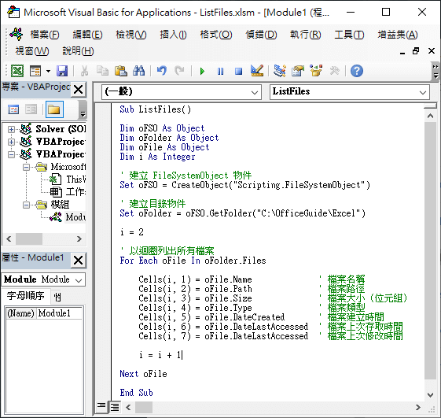Screen dimensions: 441x418
Task: Open the 插入(I) menu
Action: click(x=173, y=35)
